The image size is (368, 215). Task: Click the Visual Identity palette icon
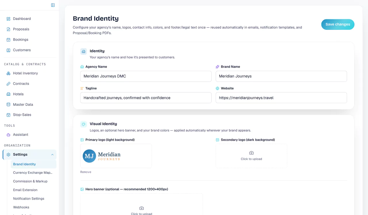coord(84,124)
